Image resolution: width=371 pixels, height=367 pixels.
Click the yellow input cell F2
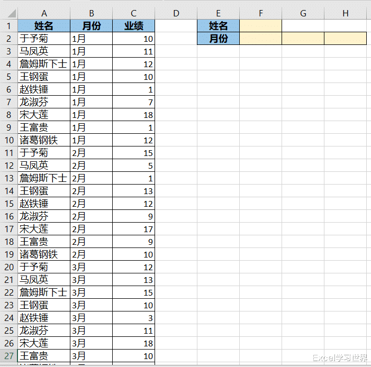261,39
